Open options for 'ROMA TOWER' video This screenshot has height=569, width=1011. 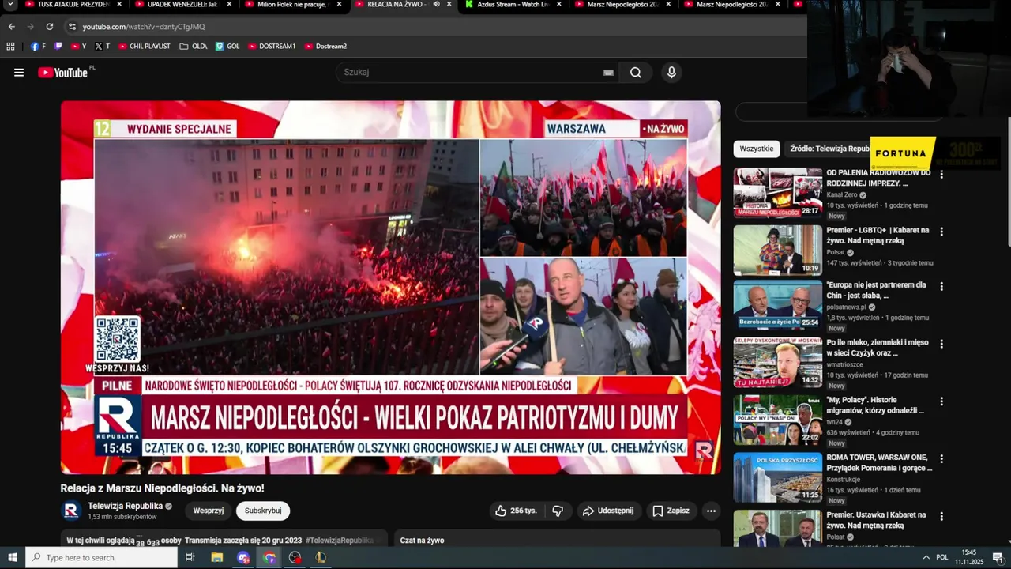(941, 458)
